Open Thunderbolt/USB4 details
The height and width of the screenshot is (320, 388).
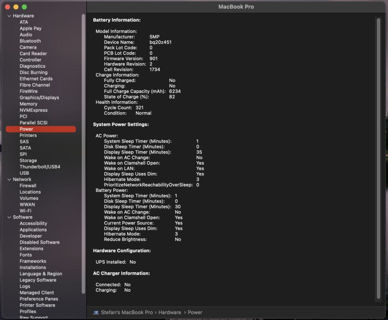coord(39,166)
